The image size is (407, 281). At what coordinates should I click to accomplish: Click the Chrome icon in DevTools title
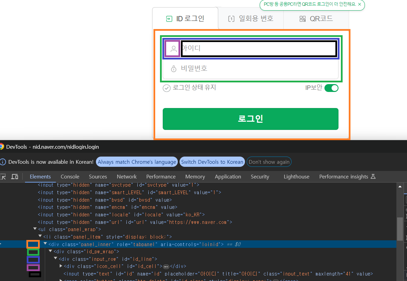pyautogui.click(x=1, y=147)
